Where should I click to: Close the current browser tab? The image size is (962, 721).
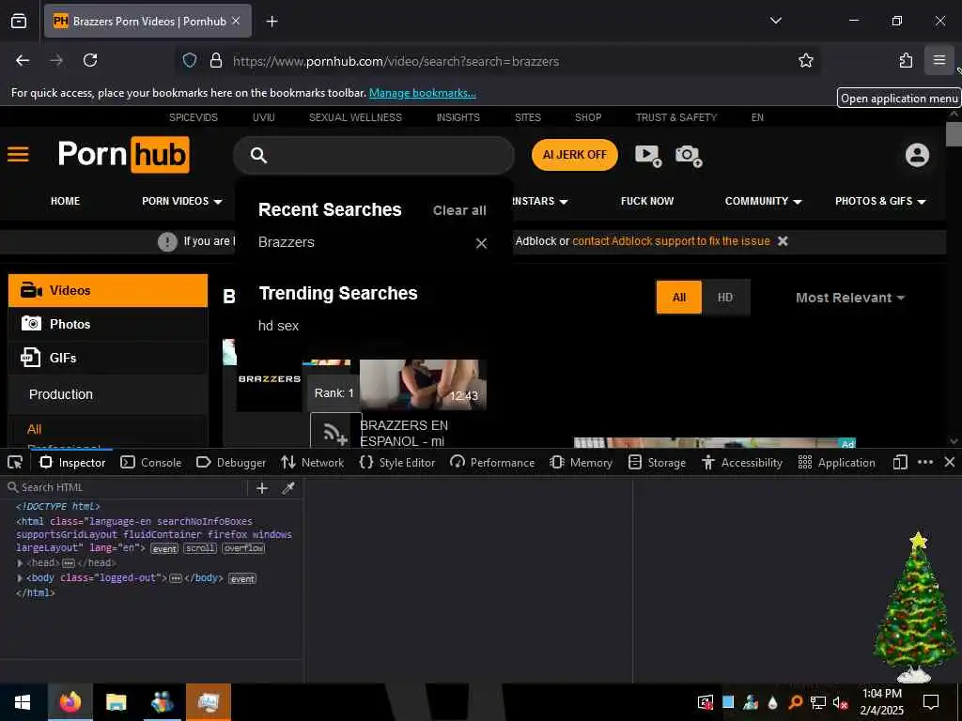pos(236,21)
